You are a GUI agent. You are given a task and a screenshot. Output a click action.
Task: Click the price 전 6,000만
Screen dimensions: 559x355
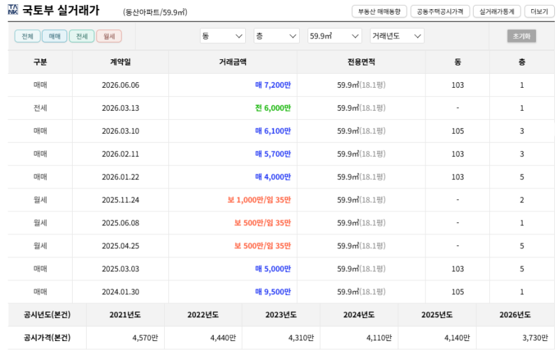pyautogui.click(x=273, y=108)
